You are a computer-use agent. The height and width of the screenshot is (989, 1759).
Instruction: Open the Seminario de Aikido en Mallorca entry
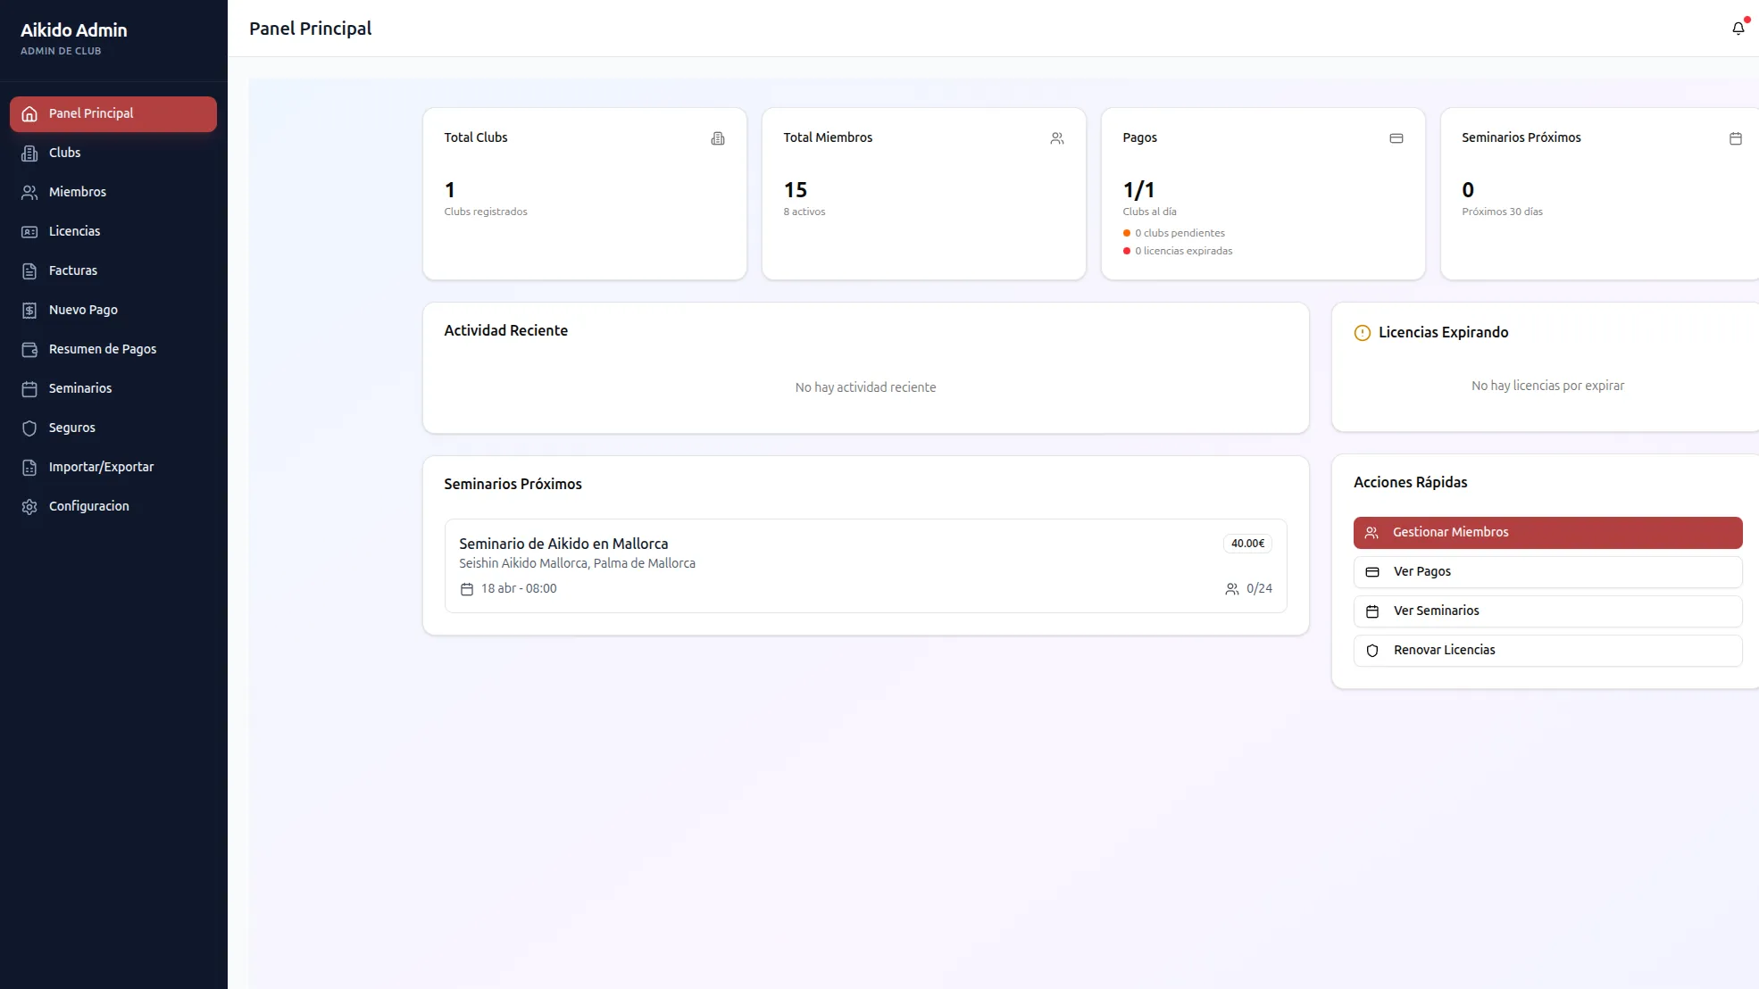tap(865, 566)
